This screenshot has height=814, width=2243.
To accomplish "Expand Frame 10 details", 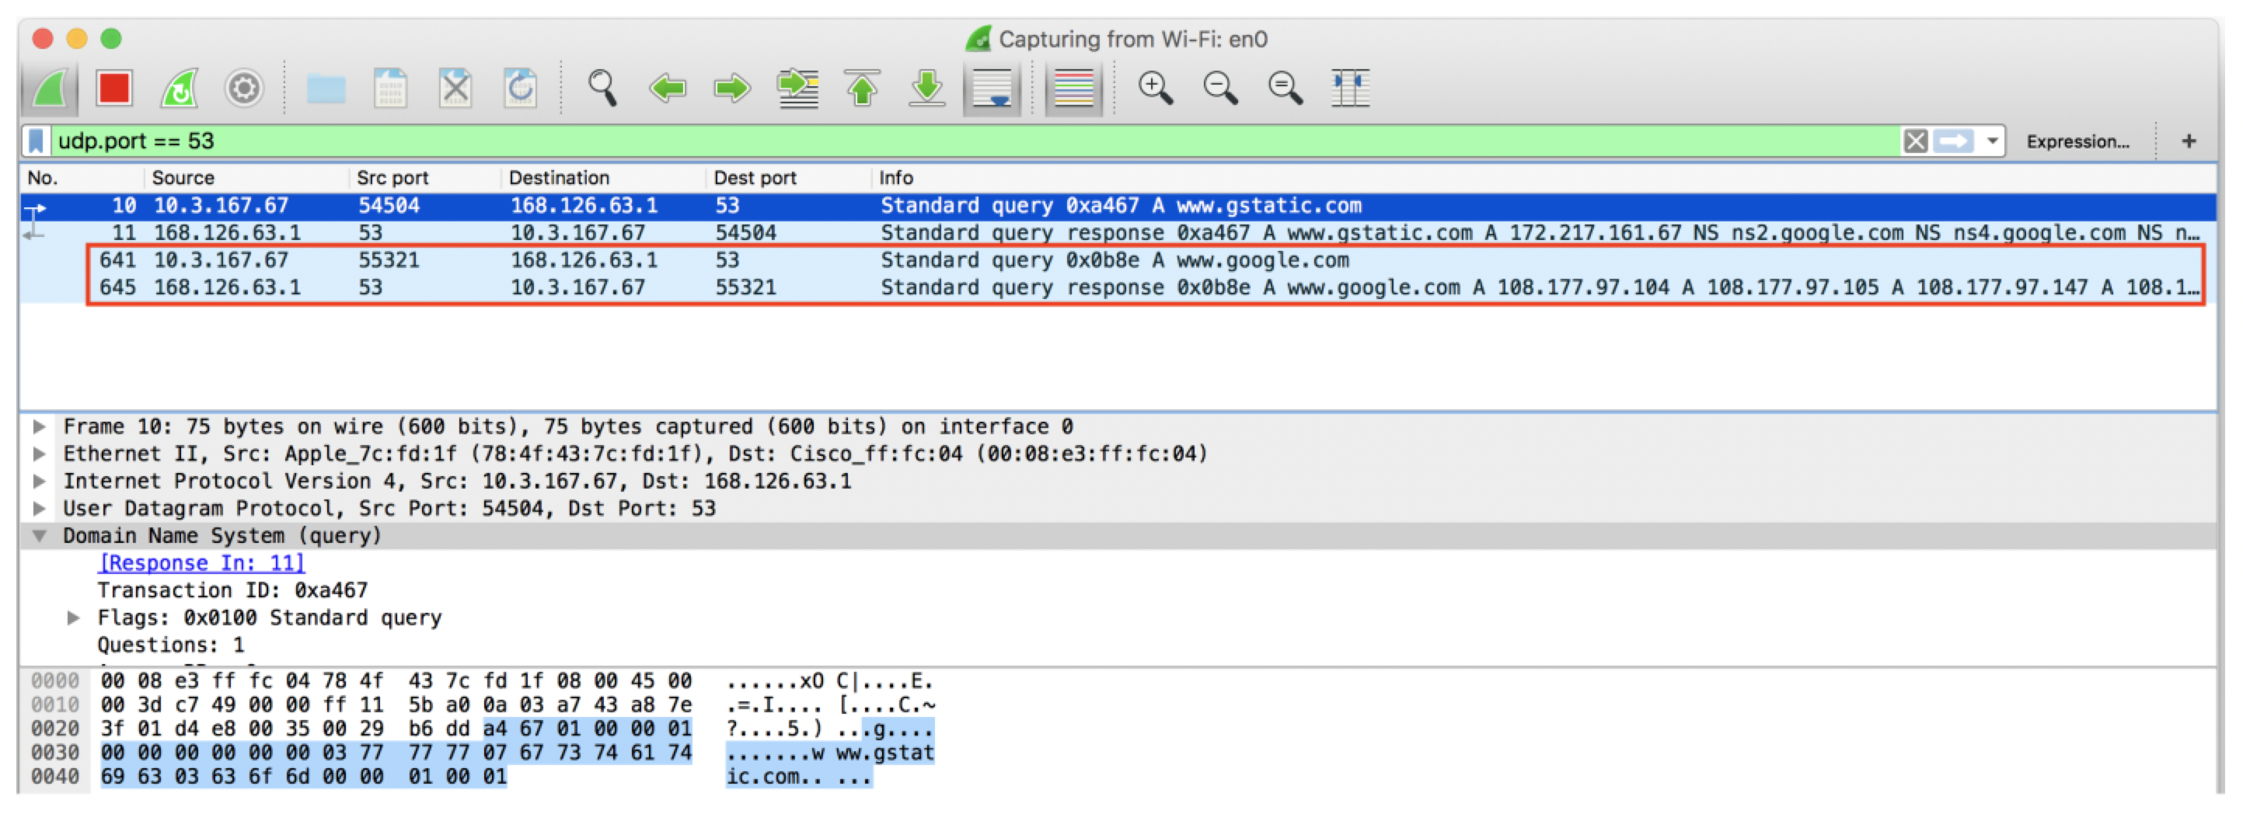I will (39, 426).
